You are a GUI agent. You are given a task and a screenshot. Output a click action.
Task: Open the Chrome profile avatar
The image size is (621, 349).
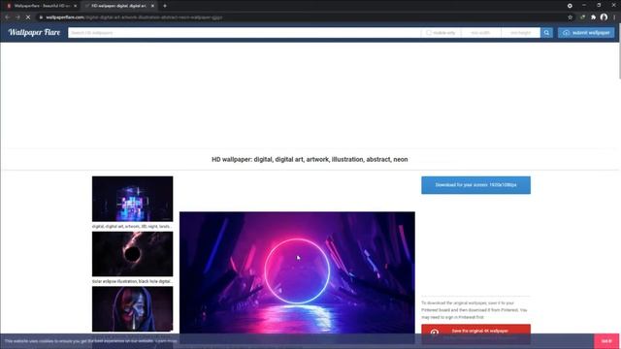pos(604,17)
